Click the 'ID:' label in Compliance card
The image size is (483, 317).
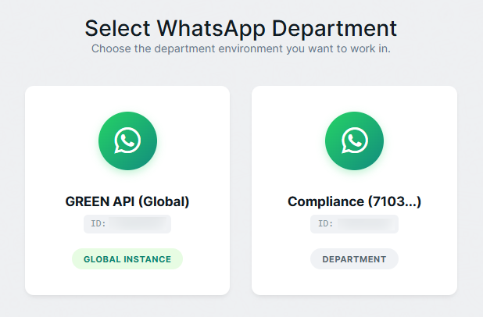[325, 224]
